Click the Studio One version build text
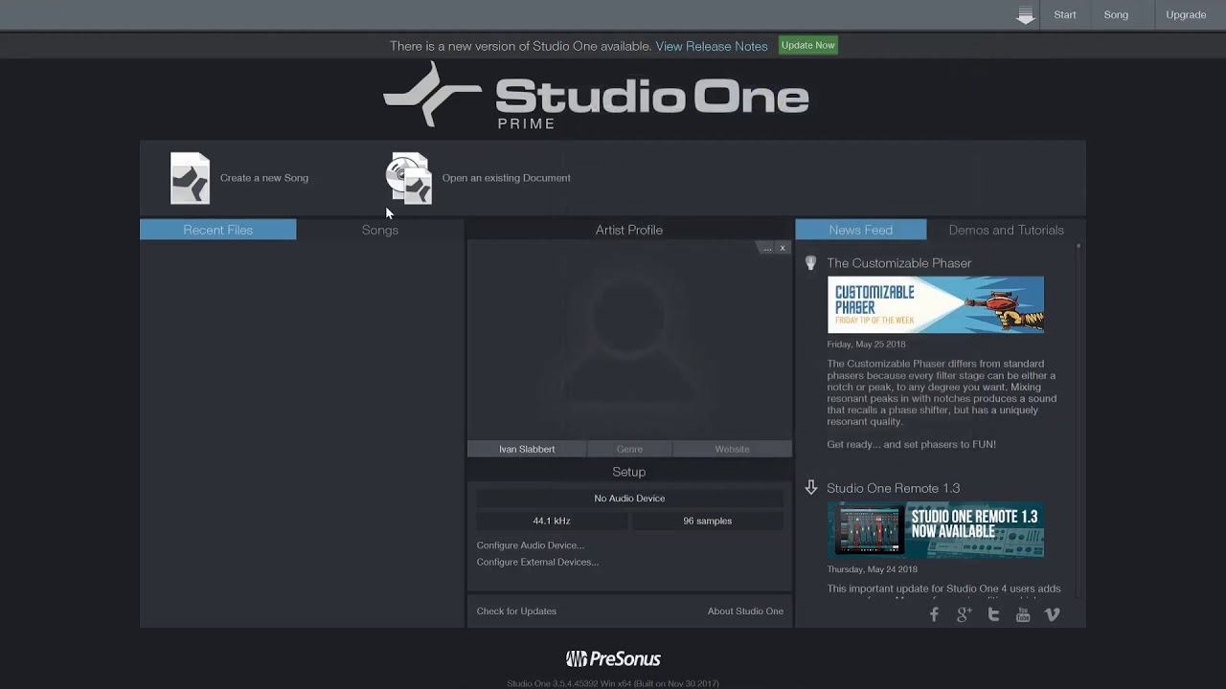The width and height of the screenshot is (1226, 689). (613, 683)
